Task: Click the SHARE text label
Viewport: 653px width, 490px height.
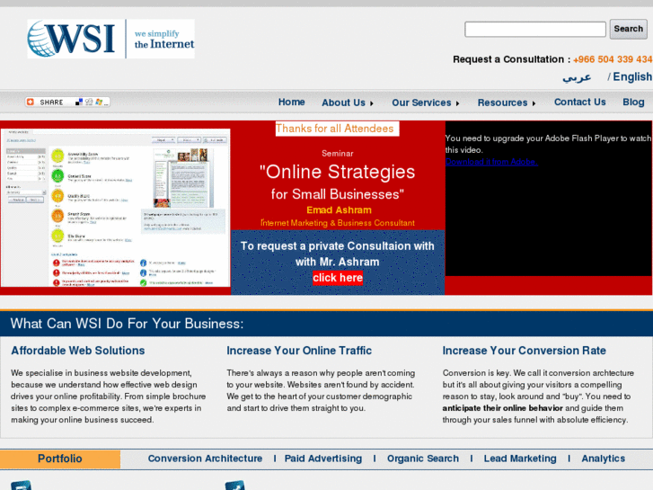Action: pos(51,102)
